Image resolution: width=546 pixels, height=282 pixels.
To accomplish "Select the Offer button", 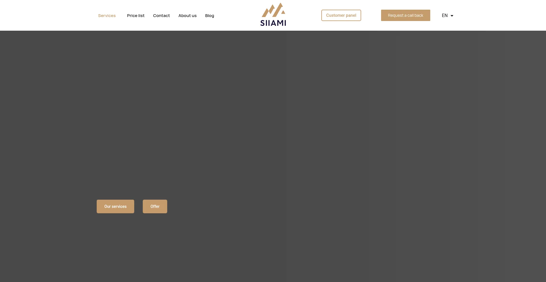I will coord(155,206).
